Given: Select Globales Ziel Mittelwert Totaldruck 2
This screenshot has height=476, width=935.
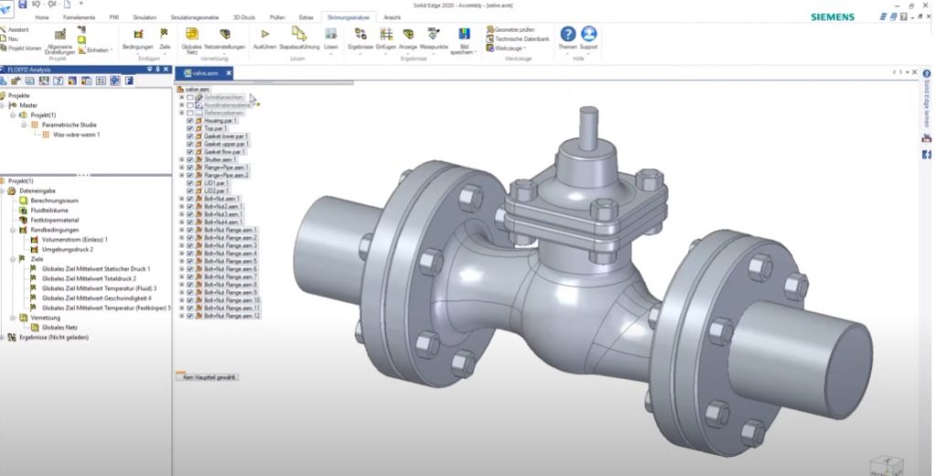Looking at the screenshot, I should [89, 278].
